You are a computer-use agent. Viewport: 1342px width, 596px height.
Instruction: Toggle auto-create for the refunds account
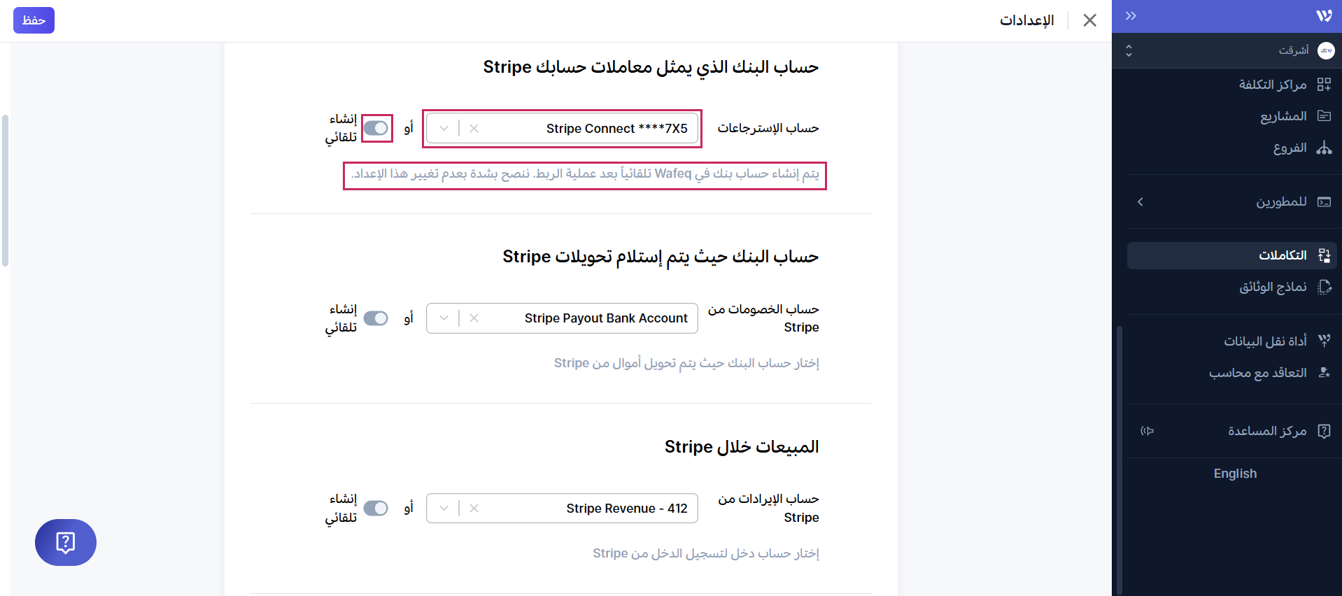[x=376, y=129]
